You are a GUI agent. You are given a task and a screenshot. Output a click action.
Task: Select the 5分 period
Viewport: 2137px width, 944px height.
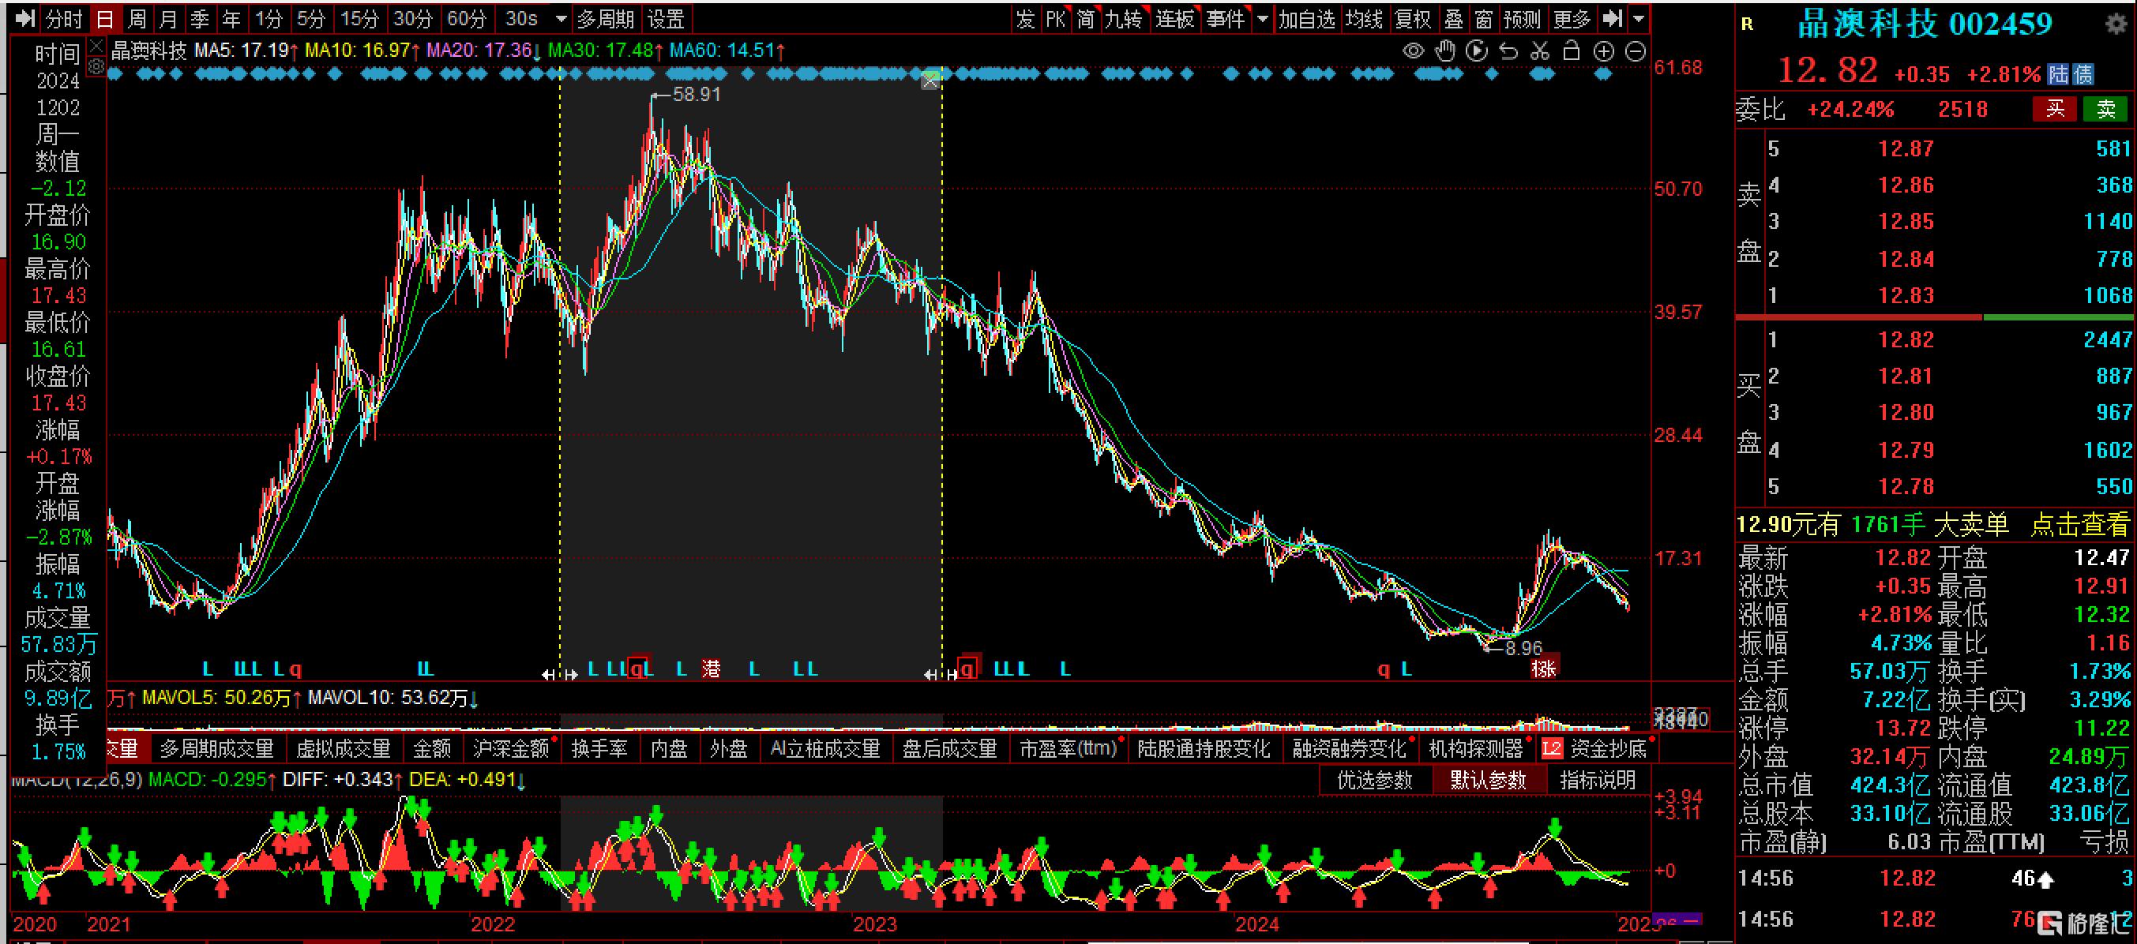click(x=311, y=18)
